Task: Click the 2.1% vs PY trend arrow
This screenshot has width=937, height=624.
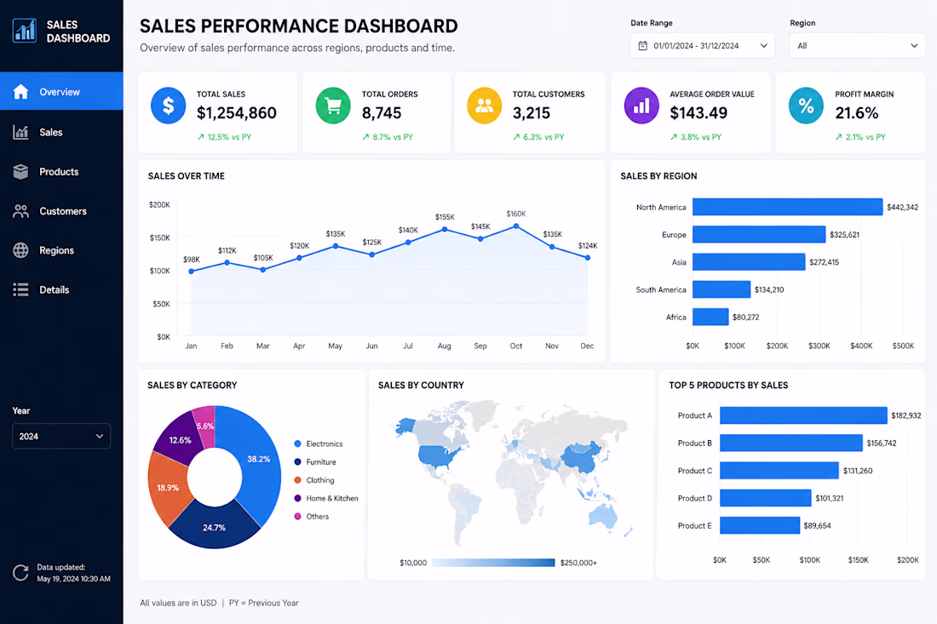Action: [x=838, y=137]
